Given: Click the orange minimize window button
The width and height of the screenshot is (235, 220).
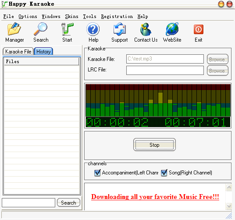Looking at the screenshot, I should click(x=221, y=4).
